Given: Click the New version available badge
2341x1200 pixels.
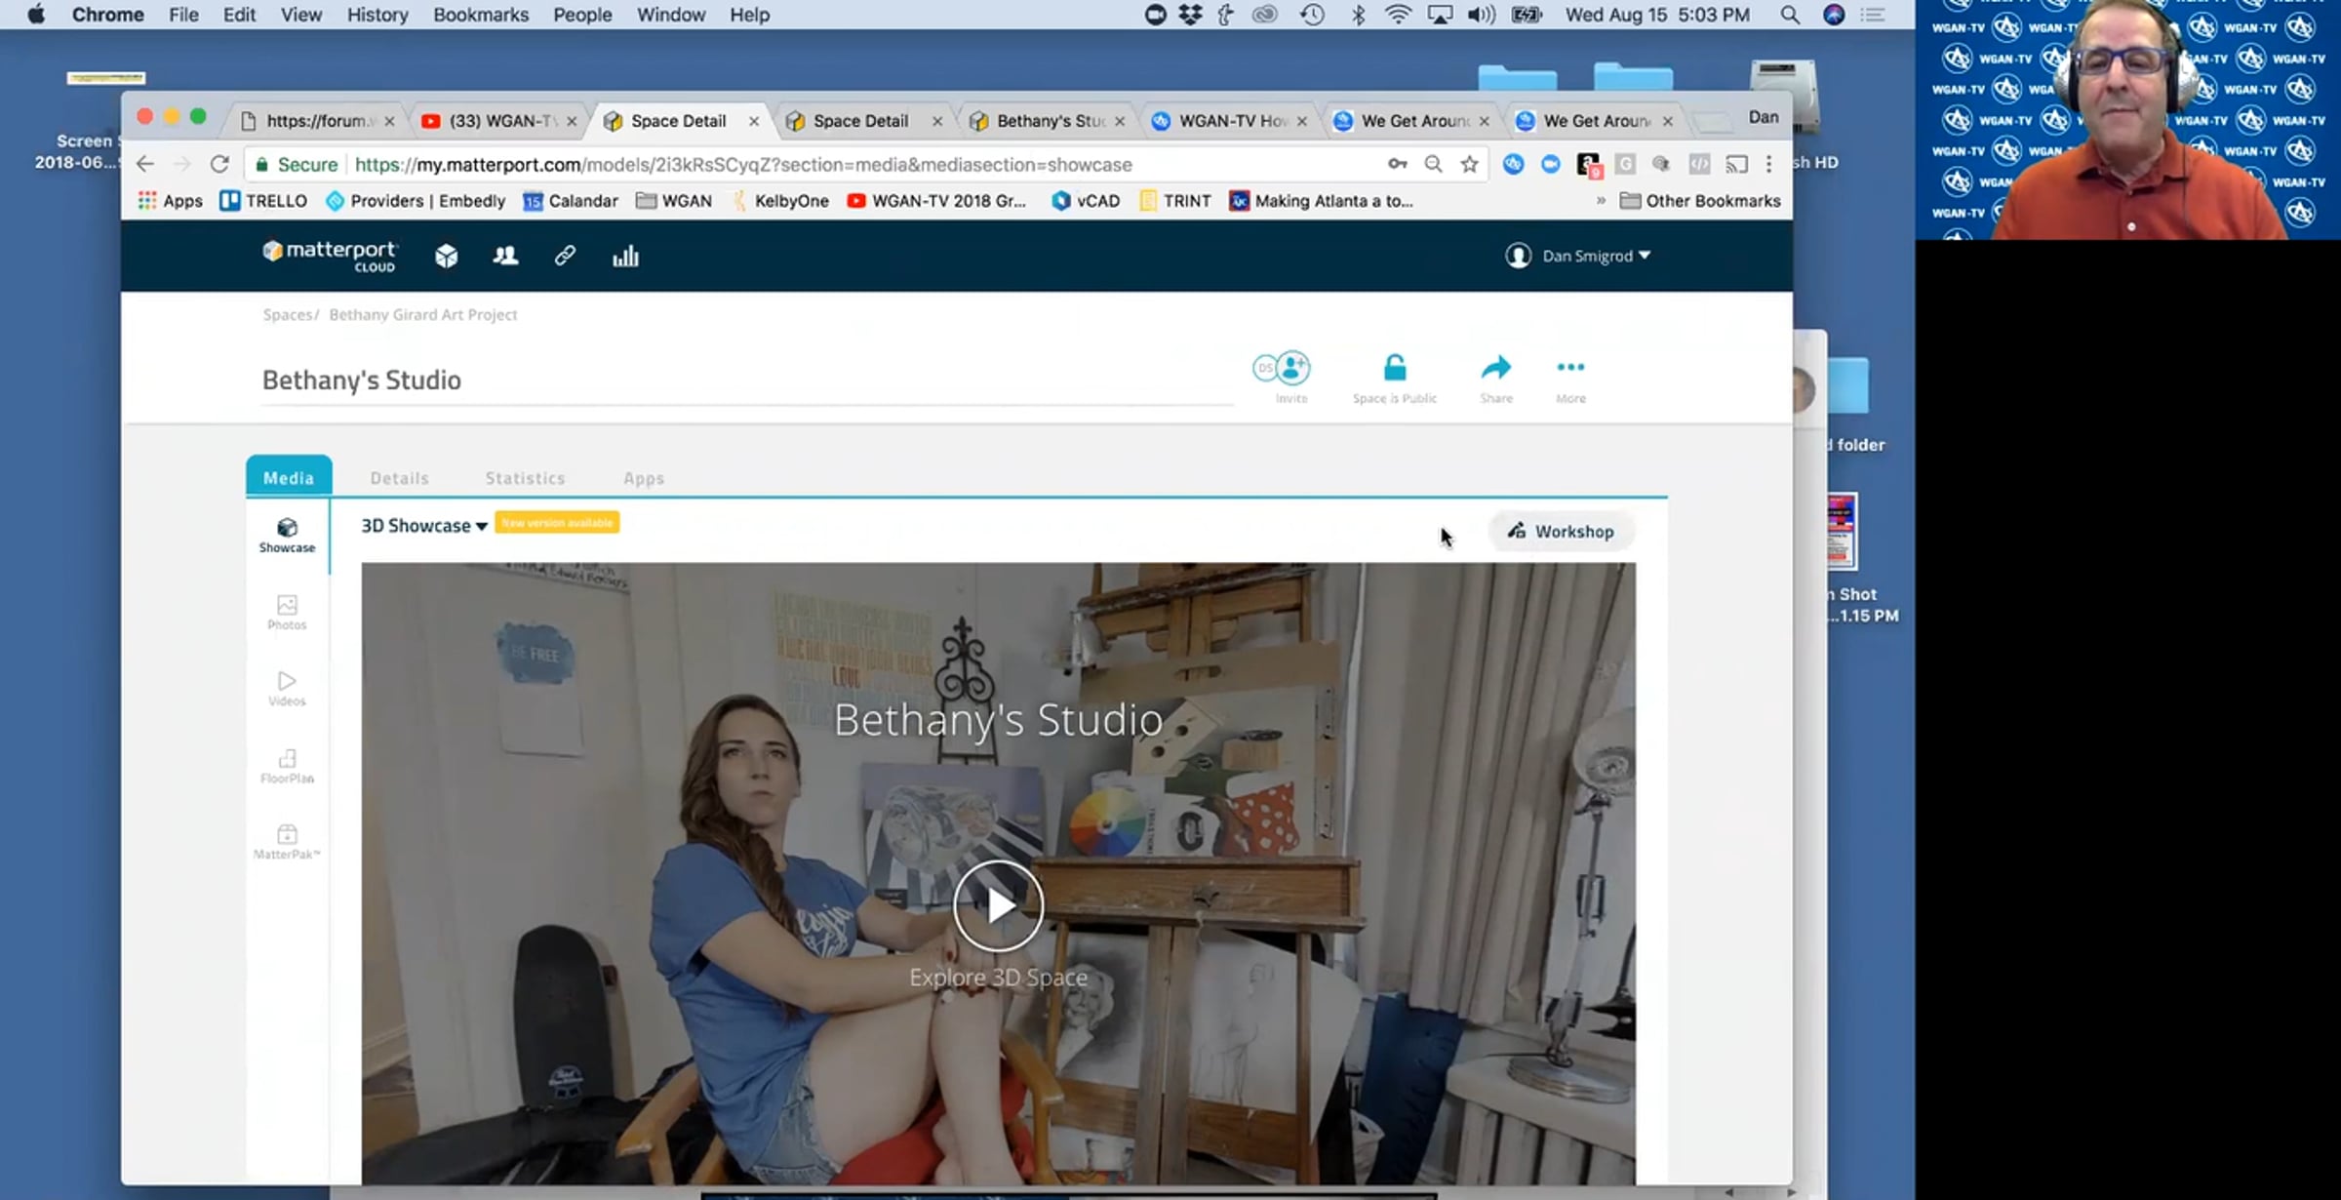Looking at the screenshot, I should [557, 523].
